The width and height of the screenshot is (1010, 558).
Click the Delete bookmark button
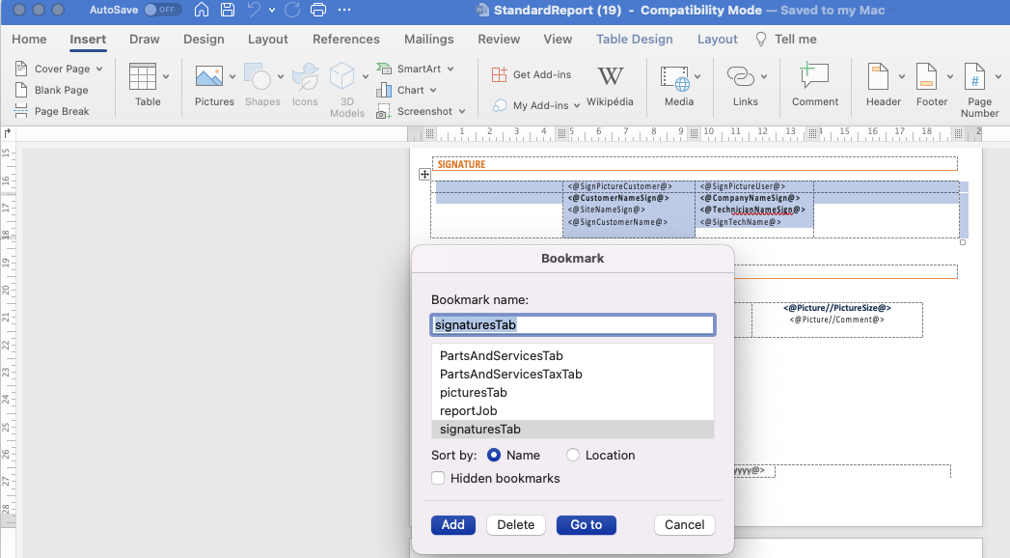coord(516,525)
